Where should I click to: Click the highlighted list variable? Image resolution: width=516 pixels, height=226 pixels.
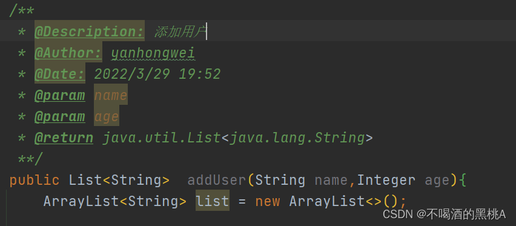(213, 201)
